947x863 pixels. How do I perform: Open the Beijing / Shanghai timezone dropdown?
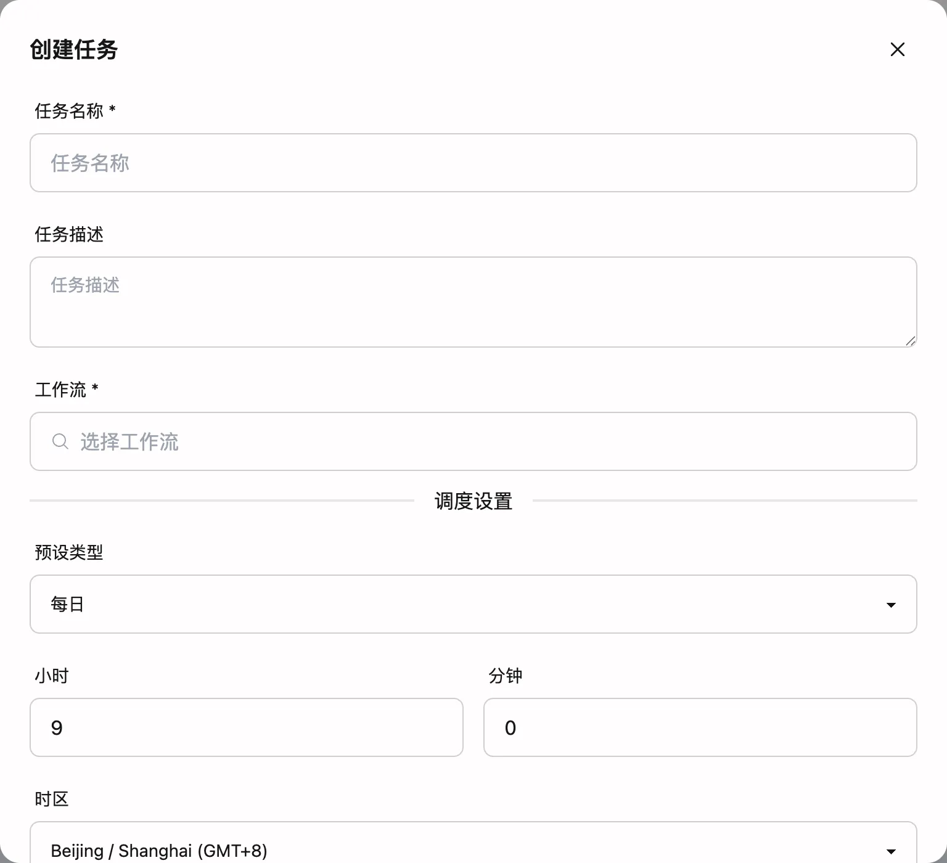click(x=473, y=849)
